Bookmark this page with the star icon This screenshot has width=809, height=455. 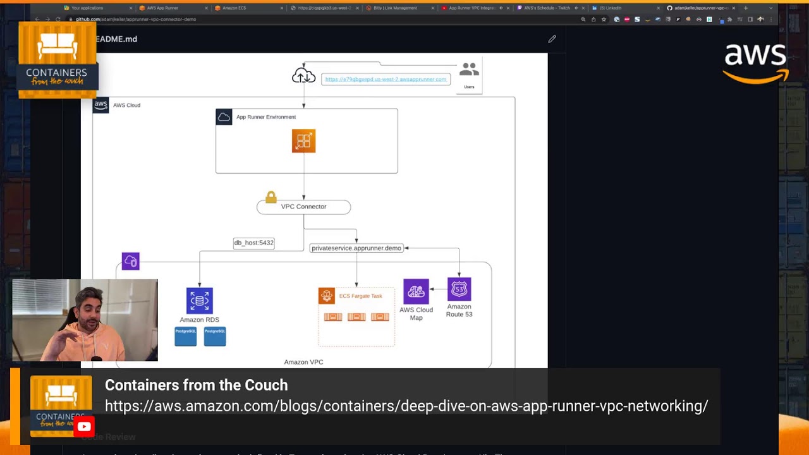point(604,20)
